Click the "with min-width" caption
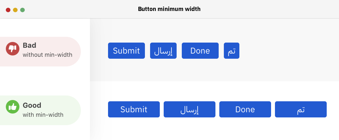Screen dimensions: 339x140 coord(43,115)
